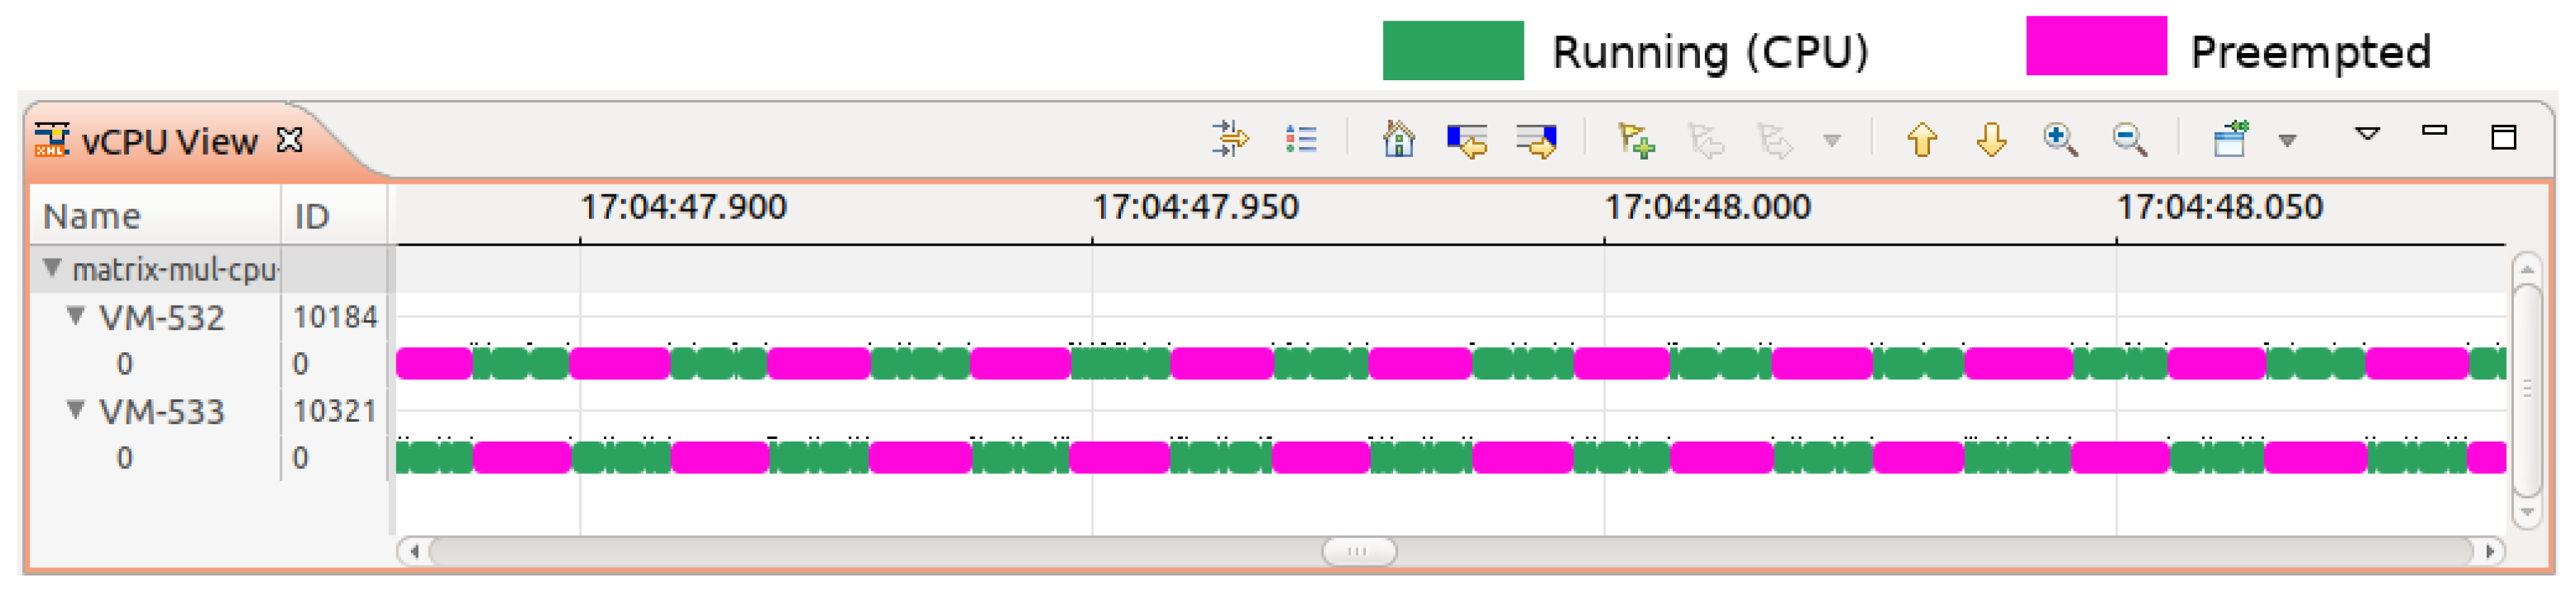Show the legend using the list icon
This screenshot has height=597, width=2576.
(x=1300, y=139)
